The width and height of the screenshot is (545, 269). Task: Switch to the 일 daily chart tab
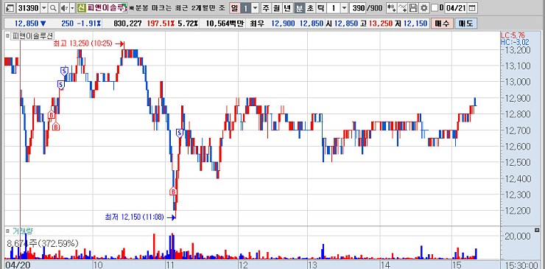[x=235, y=8]
